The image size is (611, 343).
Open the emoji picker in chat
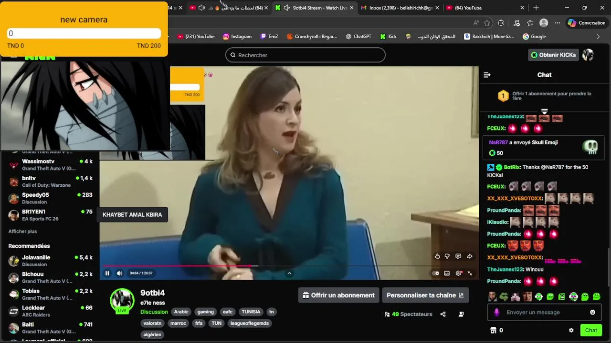coord(593,313)
